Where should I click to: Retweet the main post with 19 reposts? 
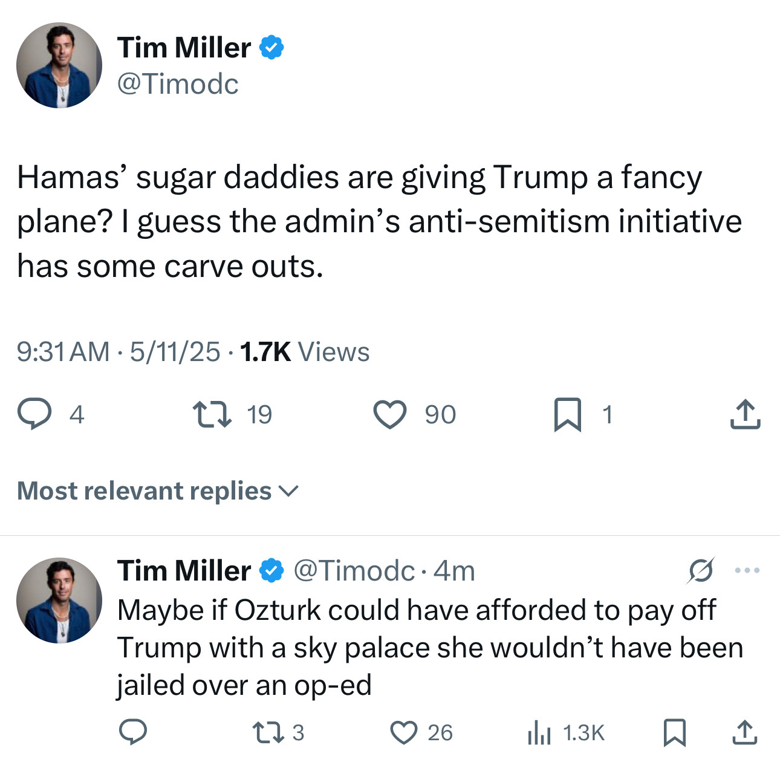click(212, 415)
